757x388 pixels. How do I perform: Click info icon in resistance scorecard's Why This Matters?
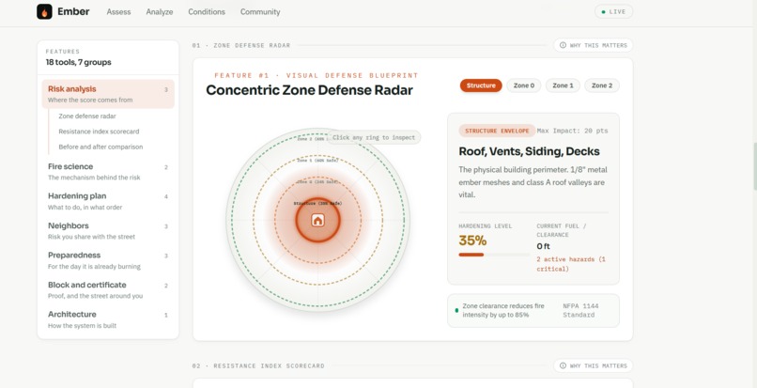click(x=563, y=365)
